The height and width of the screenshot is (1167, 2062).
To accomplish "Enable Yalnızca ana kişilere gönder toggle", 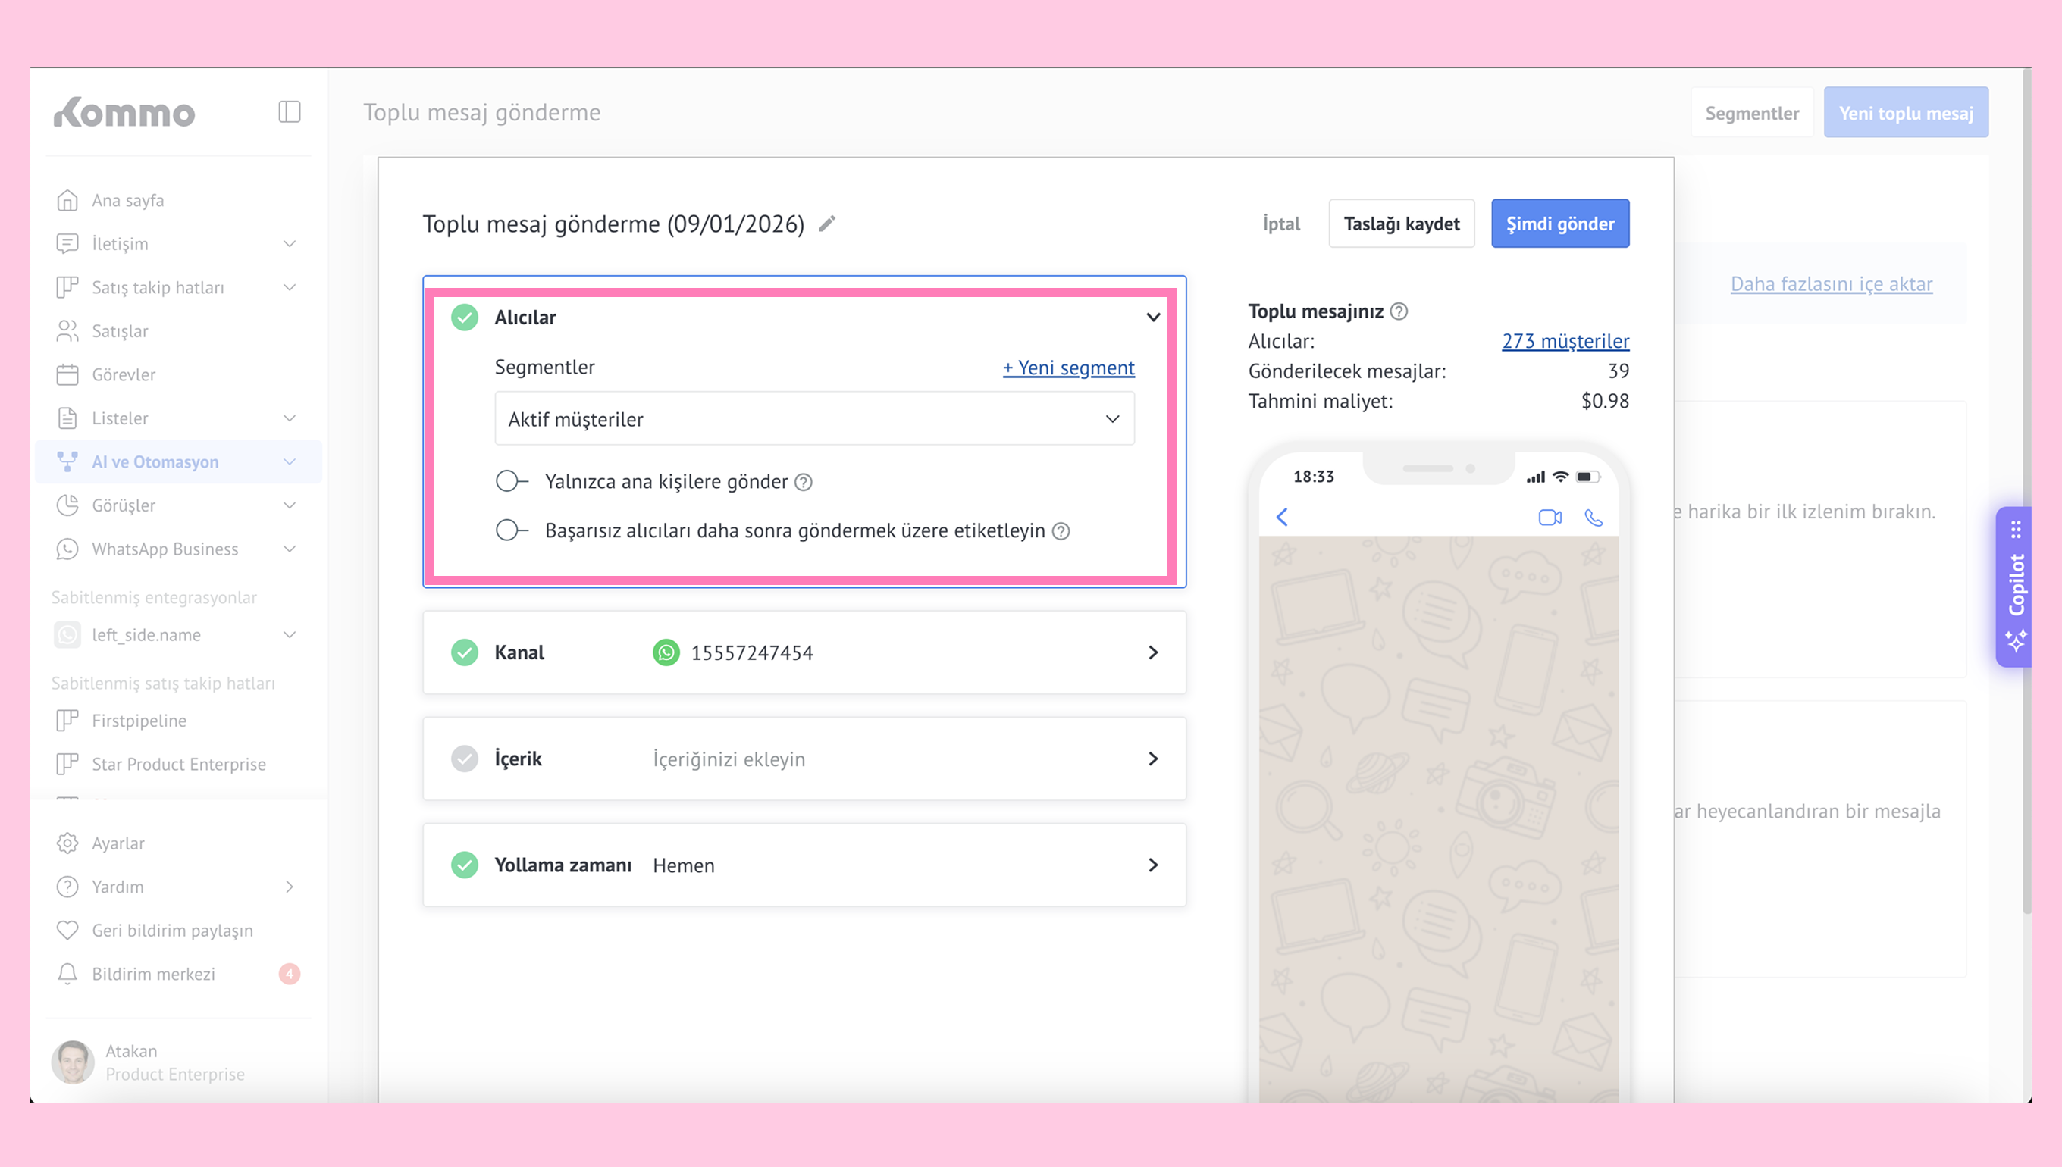I will coord(512,481).
